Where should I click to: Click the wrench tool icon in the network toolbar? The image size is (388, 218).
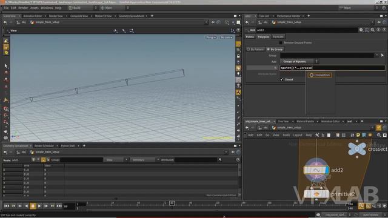click(317, 135)
